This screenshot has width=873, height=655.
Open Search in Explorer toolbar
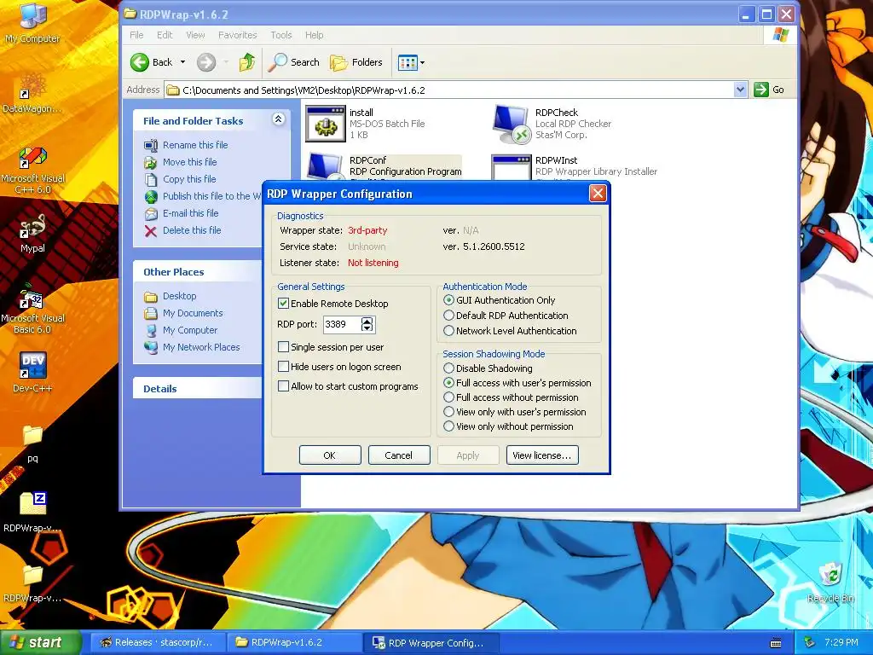coord(294,62)
